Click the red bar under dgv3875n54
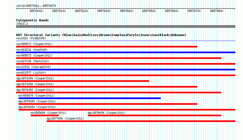This screenshot has width=243, height=140. coord(108,104)
